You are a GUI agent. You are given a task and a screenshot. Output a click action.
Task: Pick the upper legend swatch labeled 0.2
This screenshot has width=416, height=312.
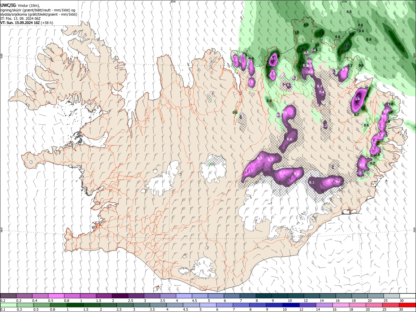tap(8, 296)
